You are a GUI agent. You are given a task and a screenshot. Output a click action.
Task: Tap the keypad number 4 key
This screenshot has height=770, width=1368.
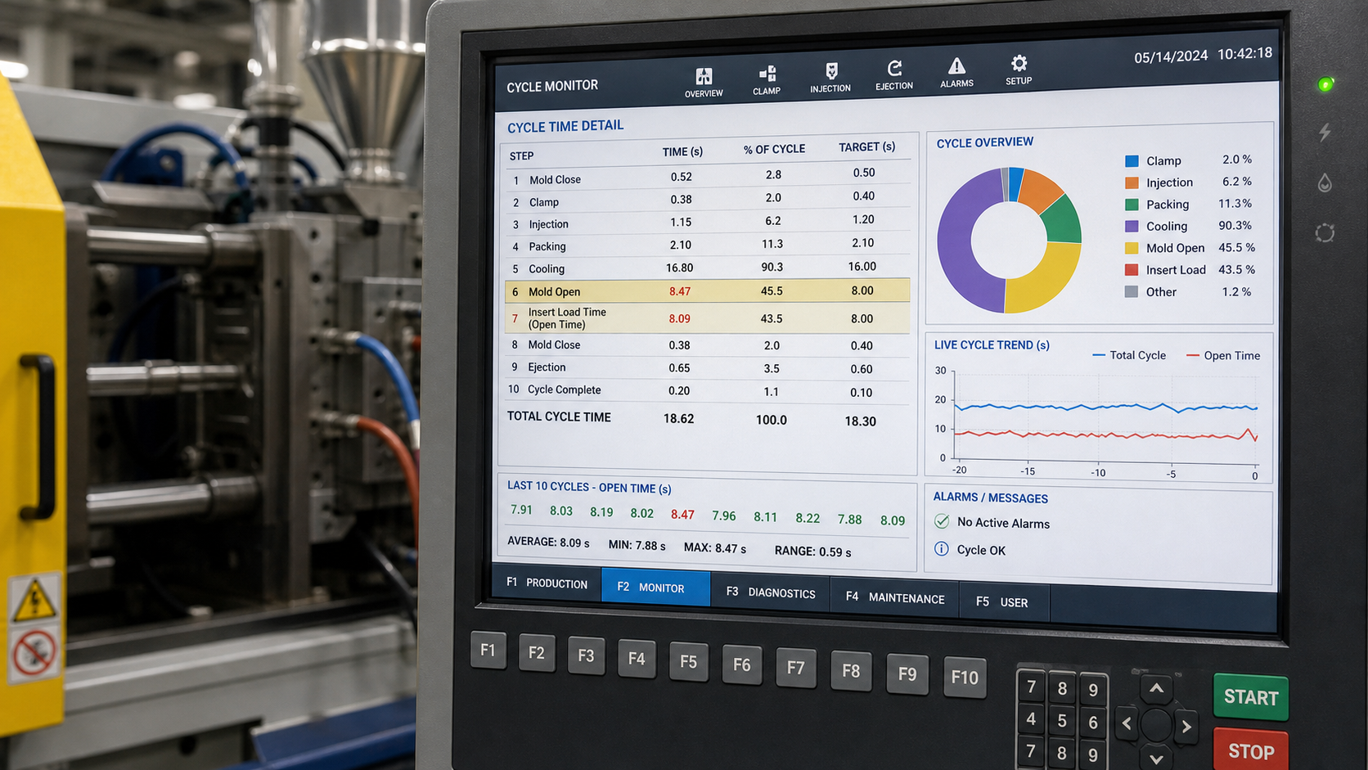(x=1031, y=719)
